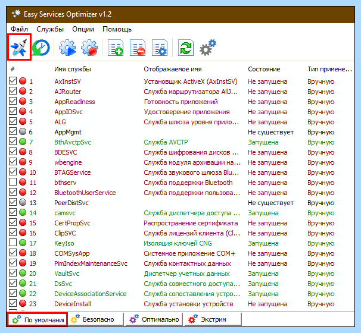Click the gray status dot for AppMgmt
This screenshot has height=333, width=361.
23,131
